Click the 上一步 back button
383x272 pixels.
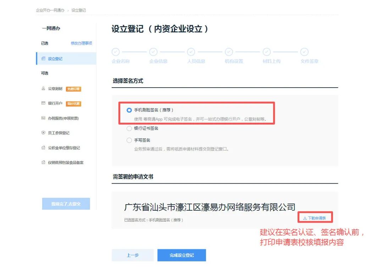pos(133,255)
